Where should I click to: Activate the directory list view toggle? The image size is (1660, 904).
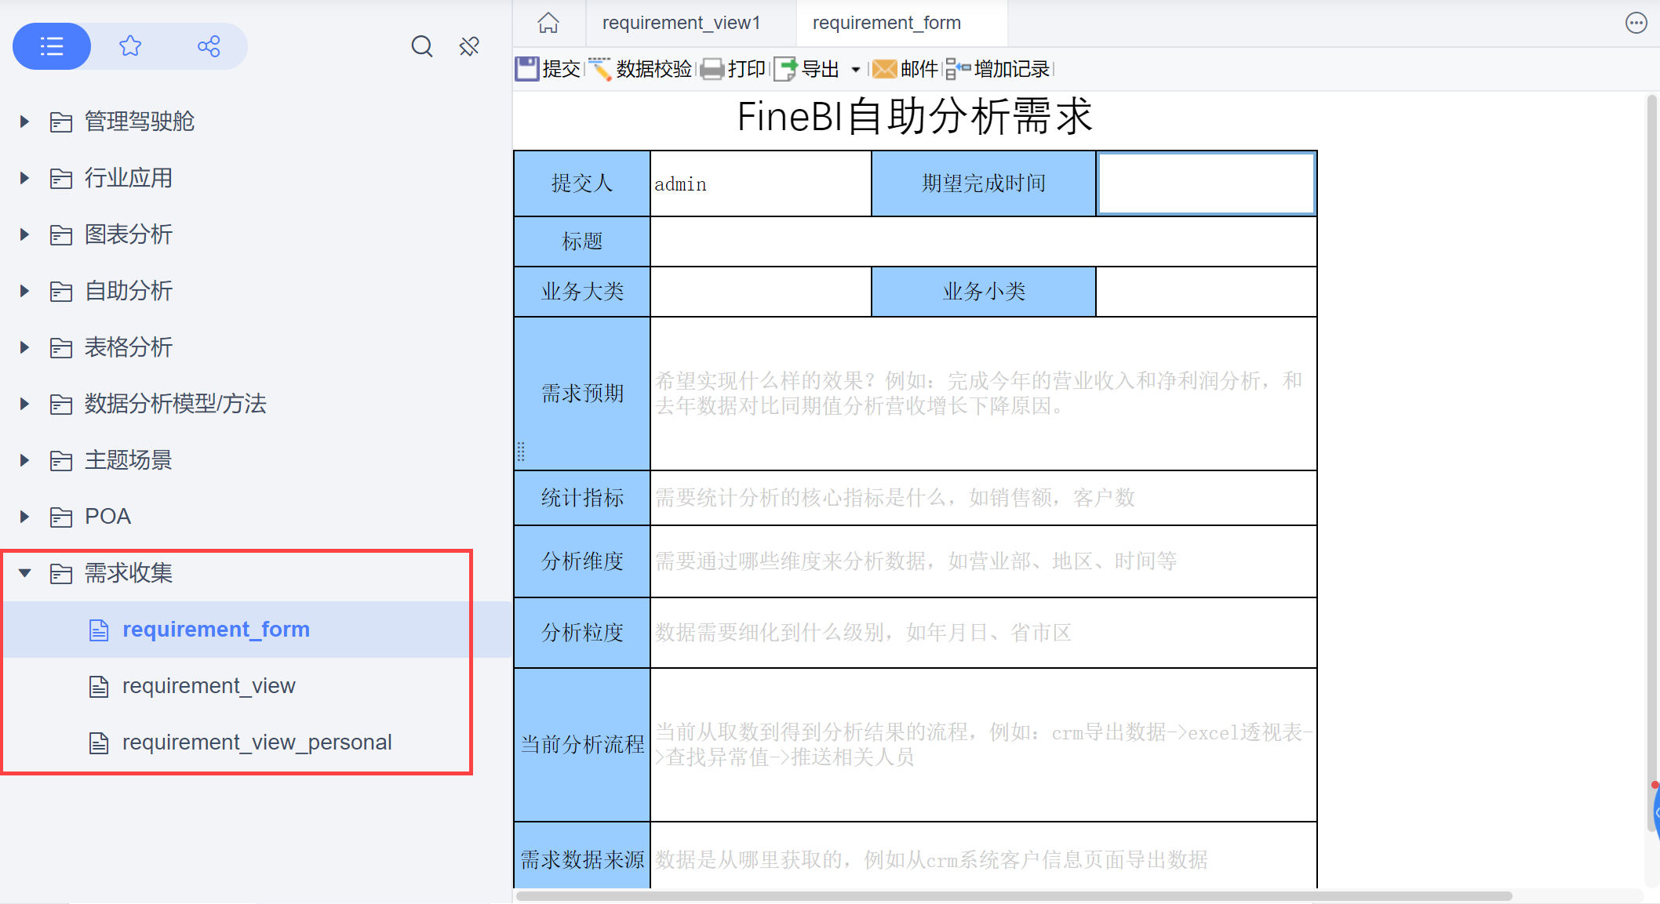coord(51,46)
